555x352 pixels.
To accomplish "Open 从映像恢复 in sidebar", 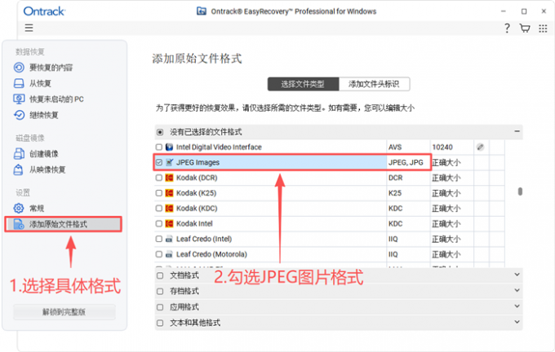I will (47, 169).
